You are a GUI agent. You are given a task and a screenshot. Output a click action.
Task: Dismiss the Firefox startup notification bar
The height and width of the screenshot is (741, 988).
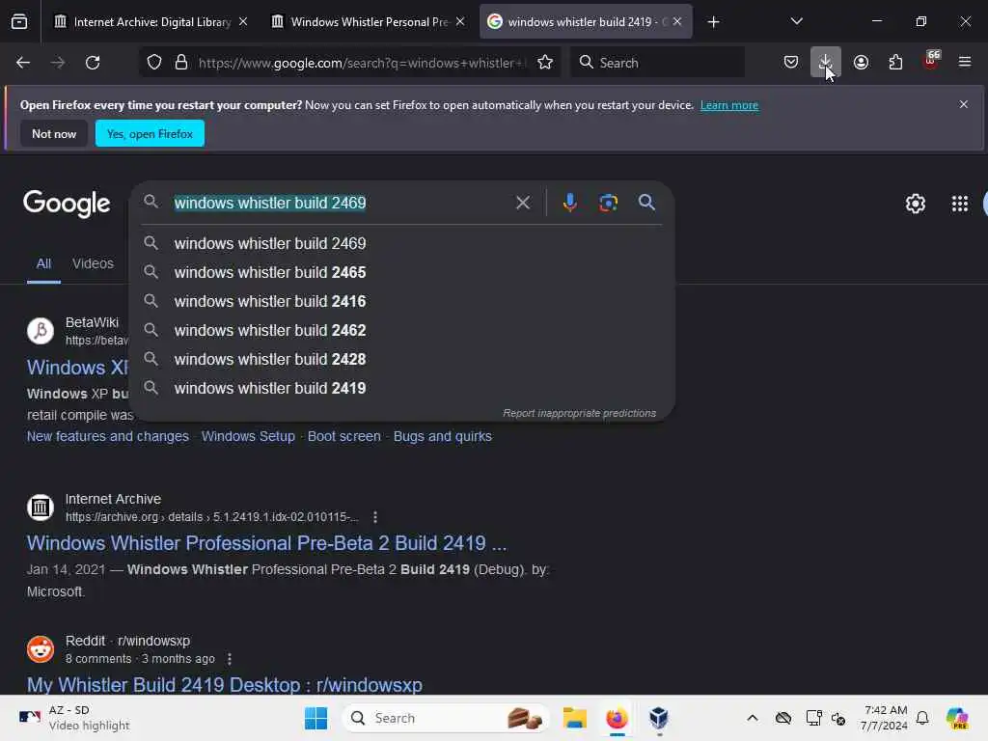964,104
